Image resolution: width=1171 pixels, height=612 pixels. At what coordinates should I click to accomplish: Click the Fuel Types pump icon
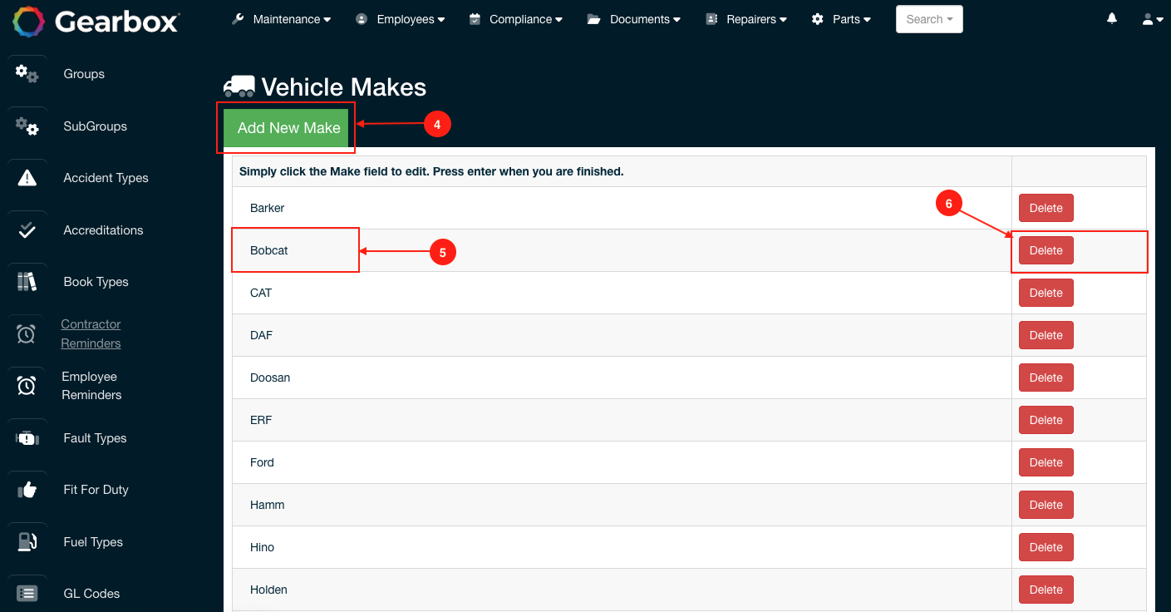coord(27,542)
